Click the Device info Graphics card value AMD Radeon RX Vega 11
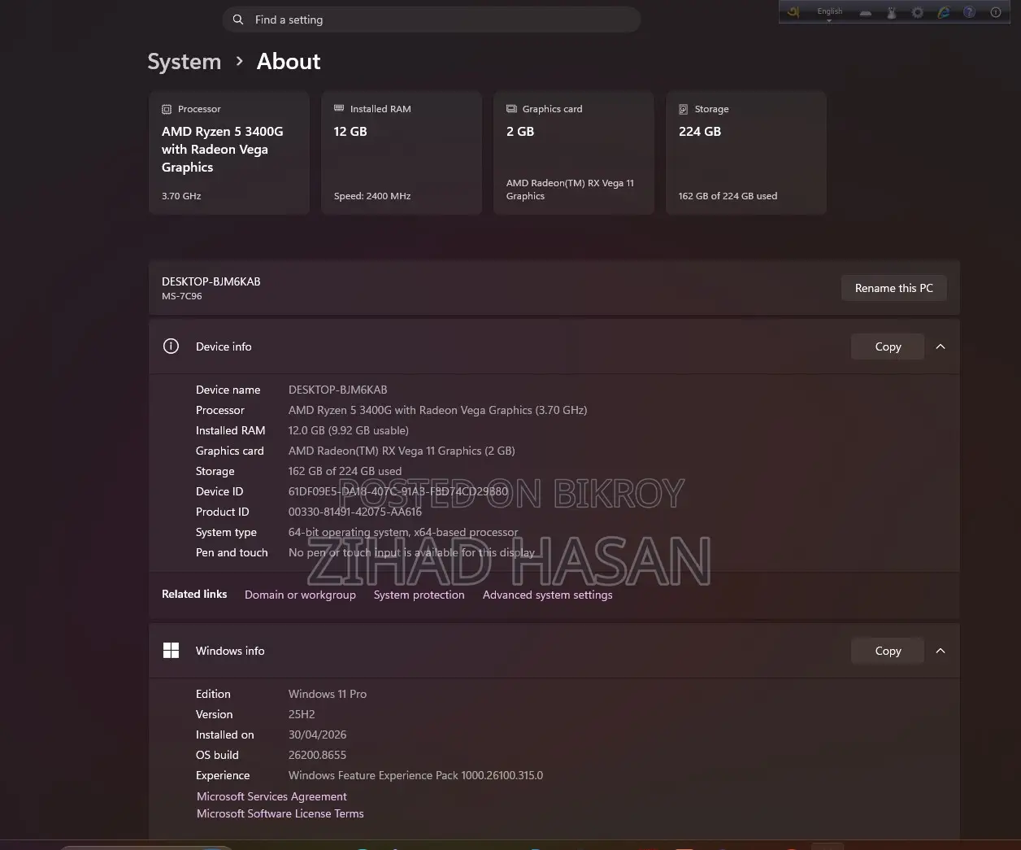Image resolution: width=1021 pixels, height=850 pixels. tap(402, 451)
